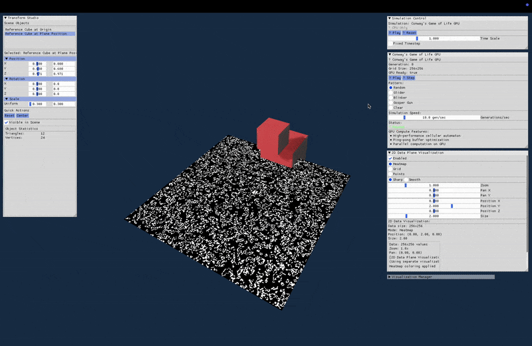Click Reset in Simulation Control
532x346 pixels.
coord(410,33)
